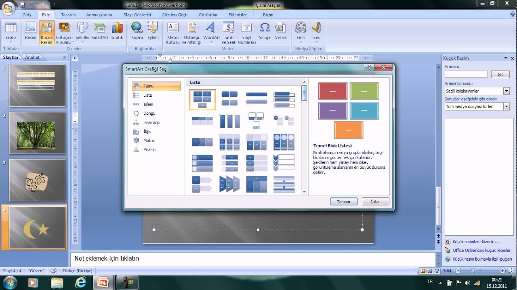Switch to the Animasyonlar ribbon tab
517x290 pixels.
[99, 14]
